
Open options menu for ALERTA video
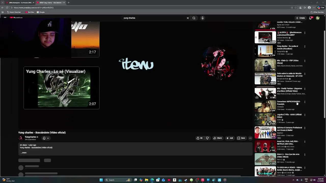pyautogui.click(x=305, y=33)
